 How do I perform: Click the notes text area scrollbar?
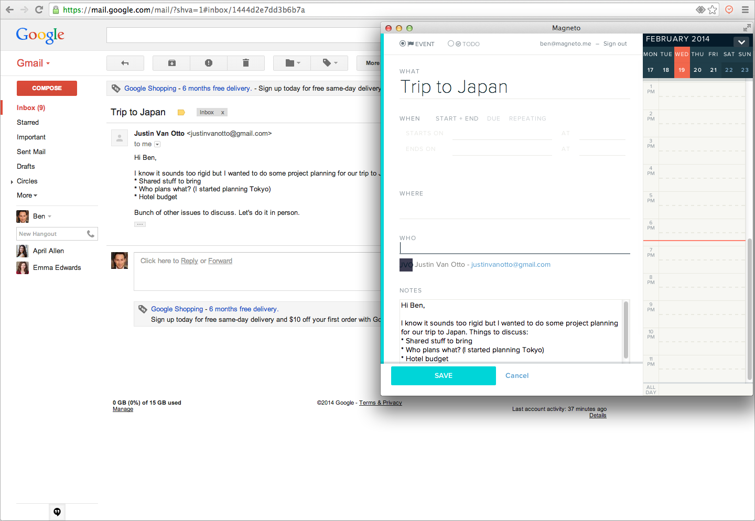click(x=625, y=331)
